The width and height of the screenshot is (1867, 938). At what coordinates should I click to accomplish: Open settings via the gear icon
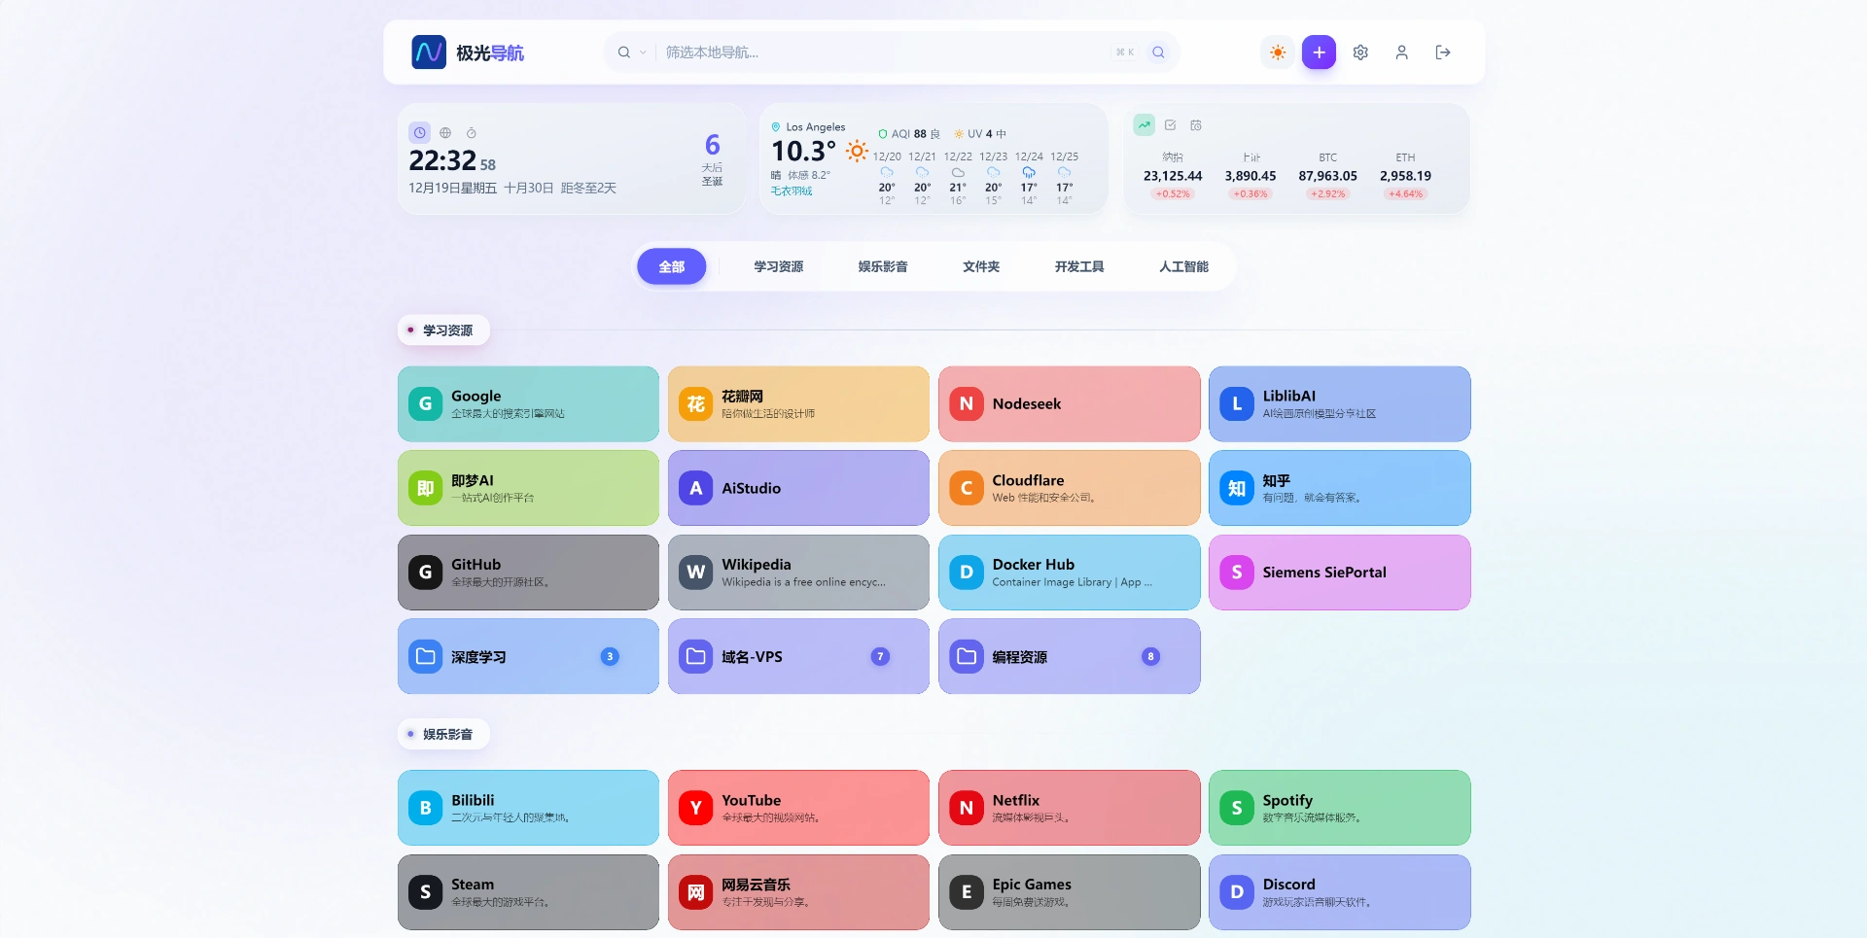(1360, 52)
